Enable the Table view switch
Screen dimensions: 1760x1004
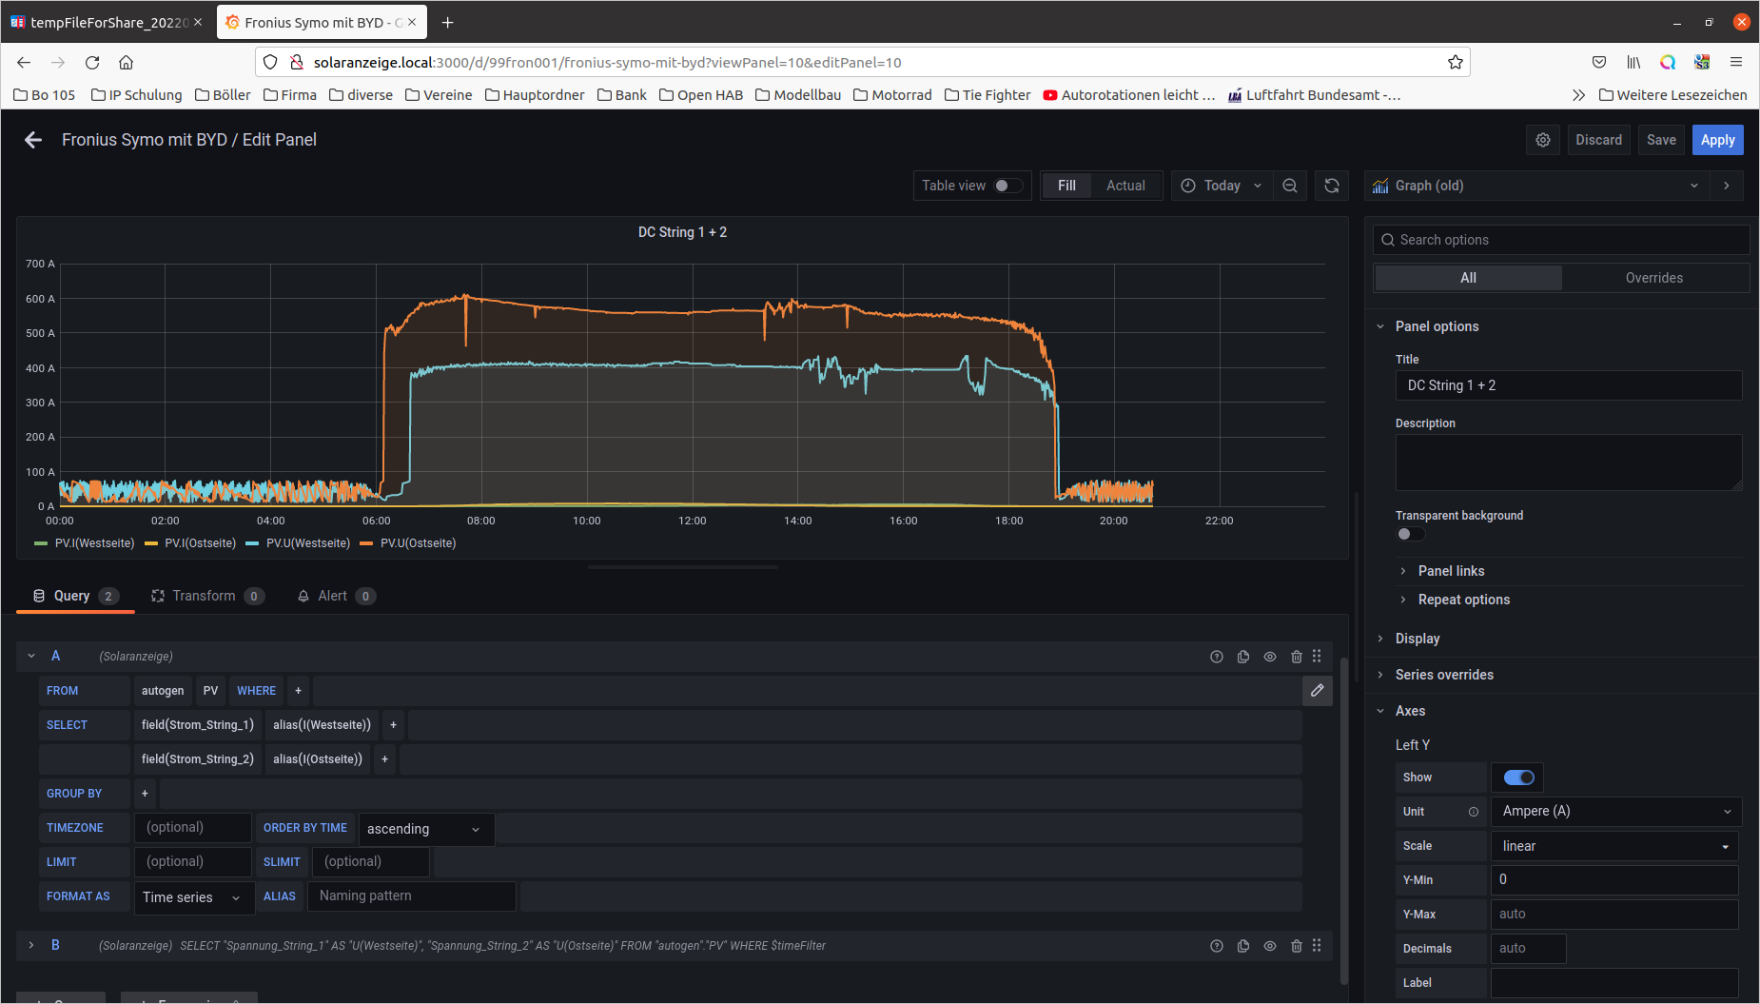pos(1007,186)
